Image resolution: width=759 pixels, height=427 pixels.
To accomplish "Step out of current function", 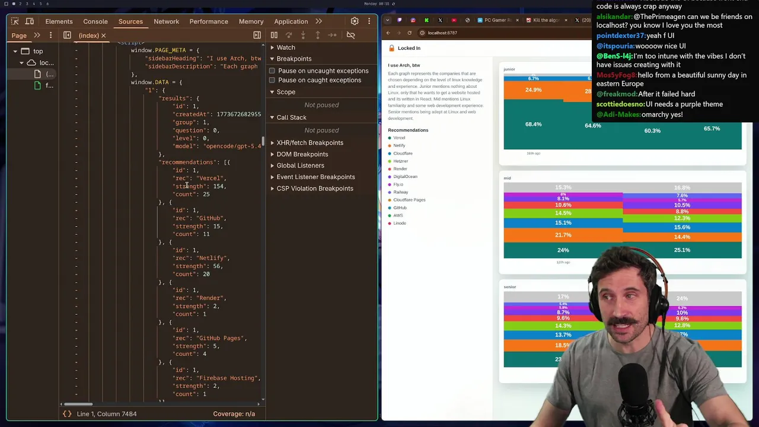I will [317, 35].
